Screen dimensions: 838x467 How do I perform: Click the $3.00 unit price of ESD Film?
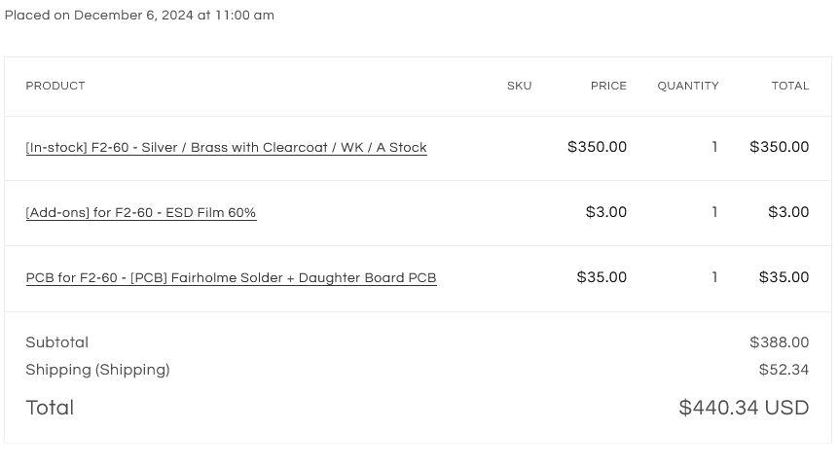pyautogui.click(x=606, y=212)
